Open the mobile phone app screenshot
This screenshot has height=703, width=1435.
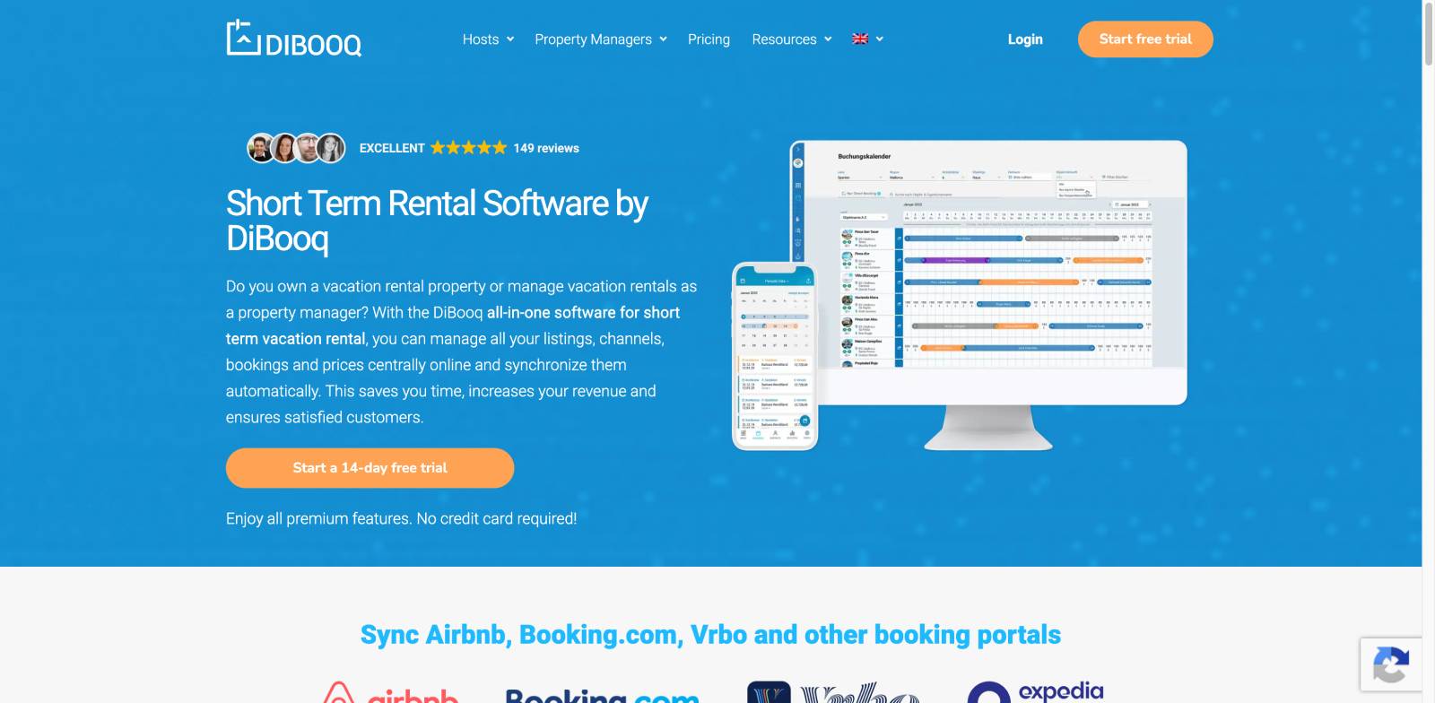click(x=775, y=356)
